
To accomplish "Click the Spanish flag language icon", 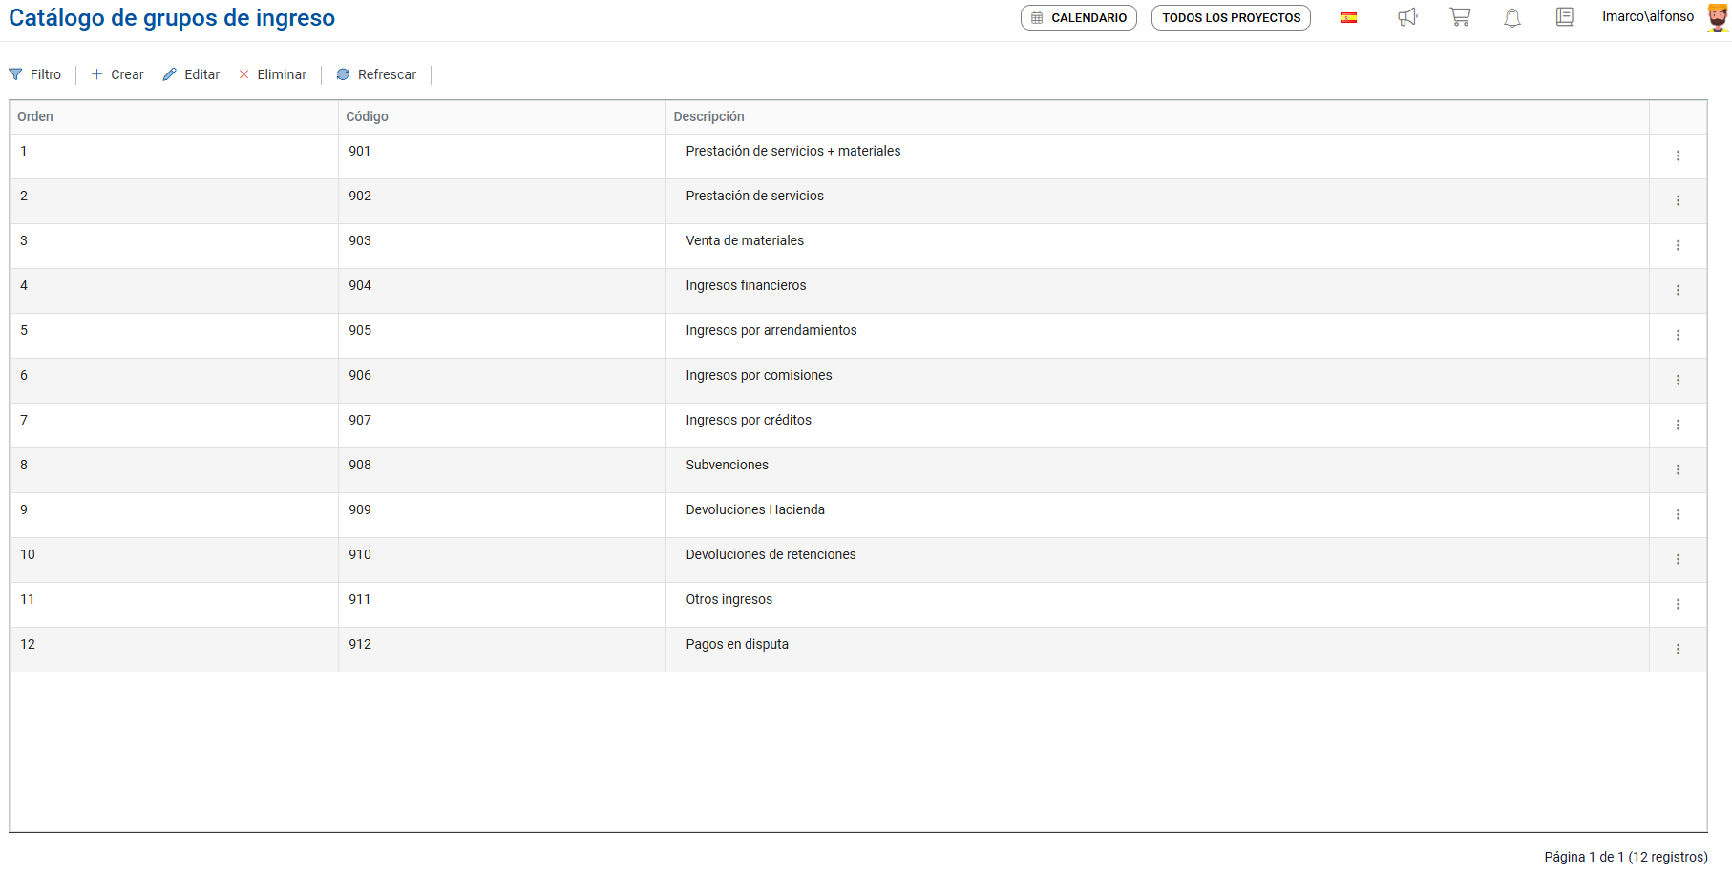I will (x=1349, y=18).
